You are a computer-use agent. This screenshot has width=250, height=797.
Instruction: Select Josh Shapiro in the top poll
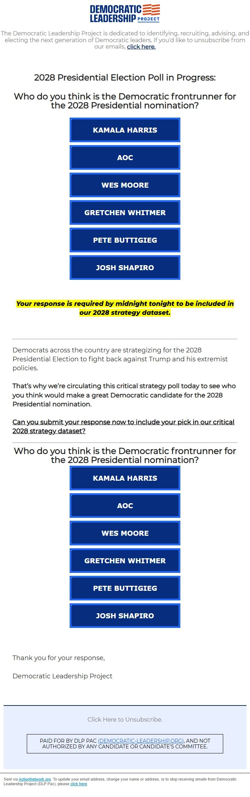click(125, 267)
